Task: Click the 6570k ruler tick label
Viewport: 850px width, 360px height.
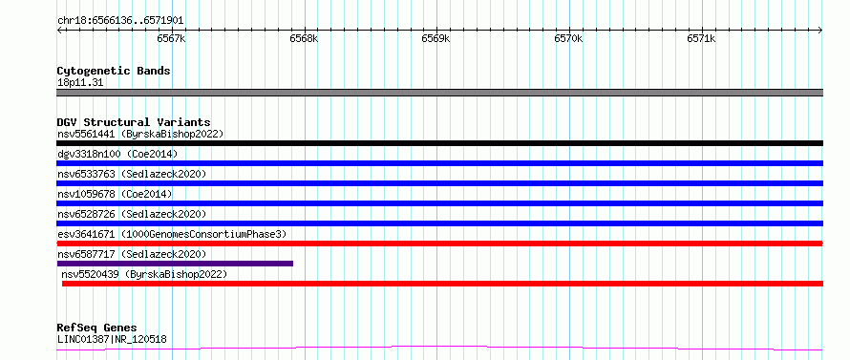Action: [x=568, y=38]
